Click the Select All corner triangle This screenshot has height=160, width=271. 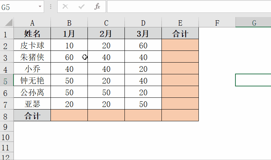[8, 23]
